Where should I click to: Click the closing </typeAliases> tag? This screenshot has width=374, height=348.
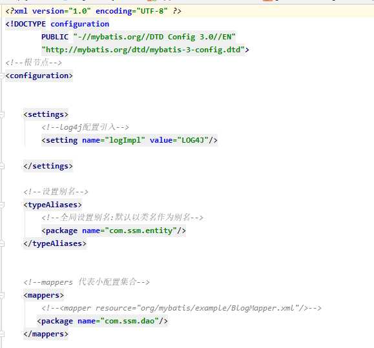(x=55, y=243)
